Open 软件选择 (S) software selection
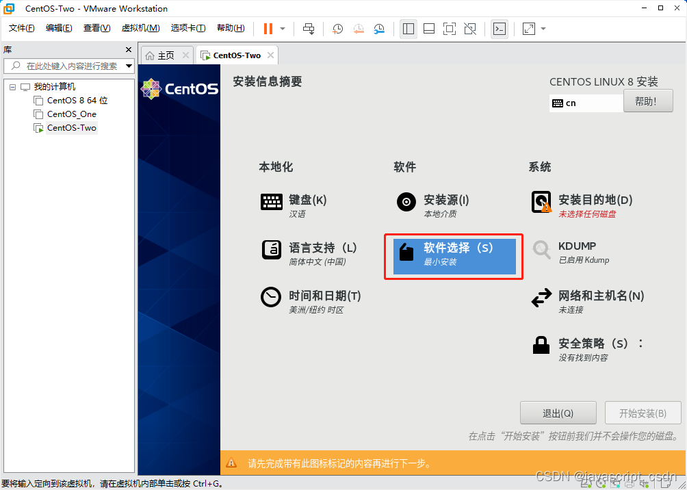The image size is (687, 490). [454, 257]
